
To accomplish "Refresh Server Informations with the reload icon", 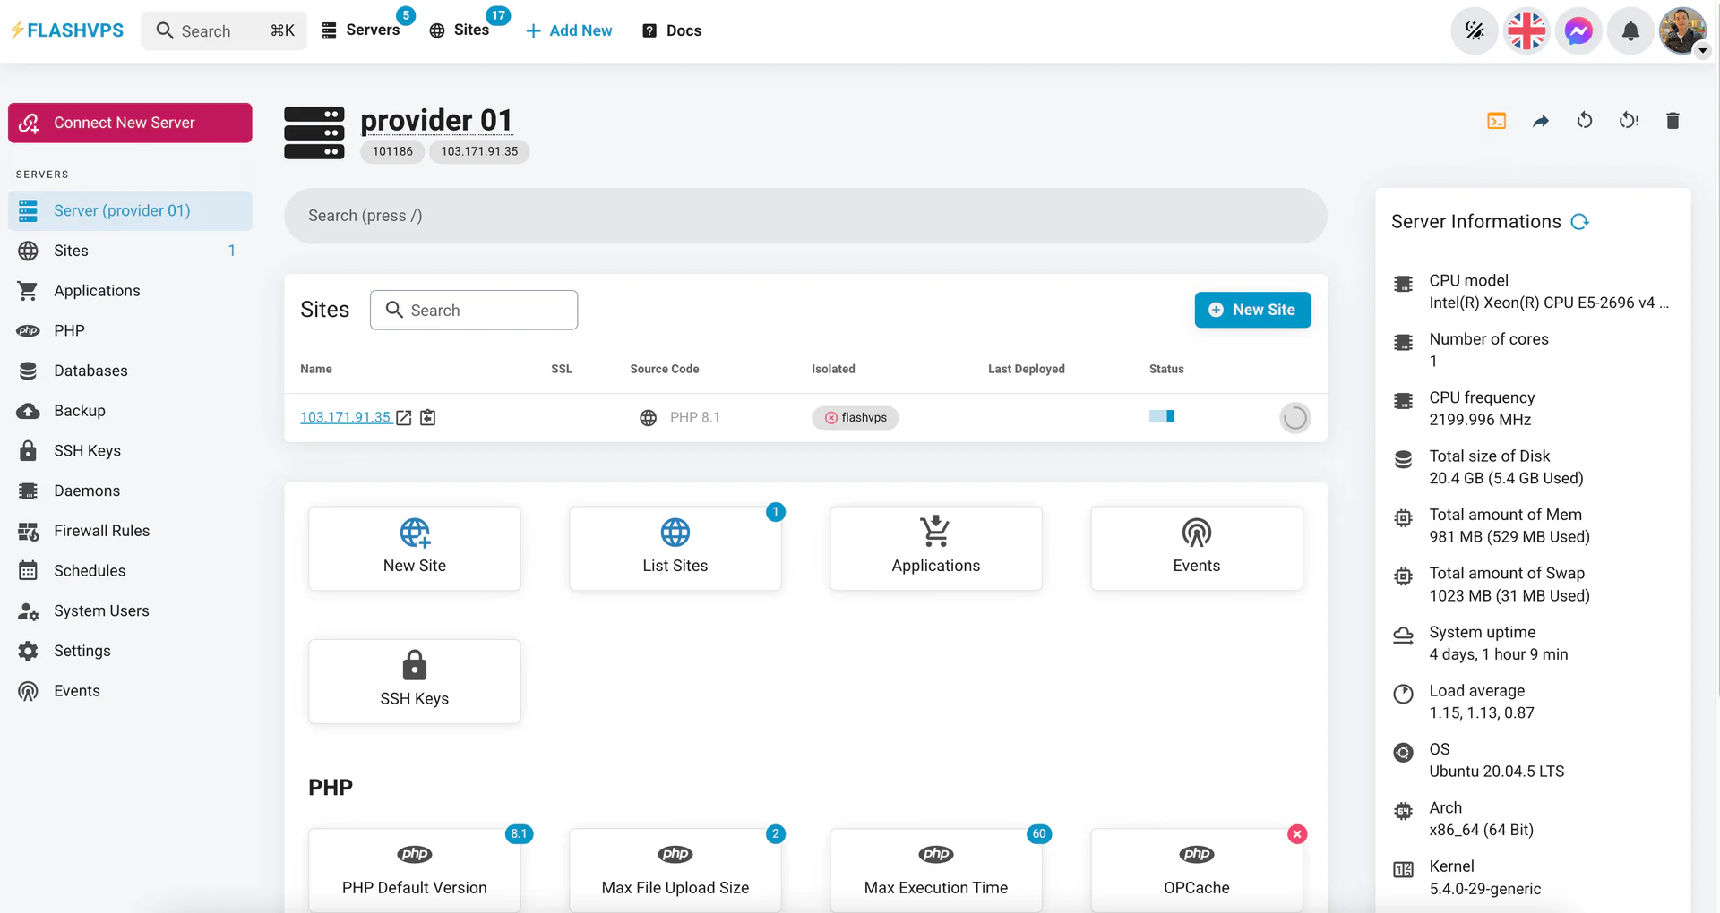I will click(1580, 222).
